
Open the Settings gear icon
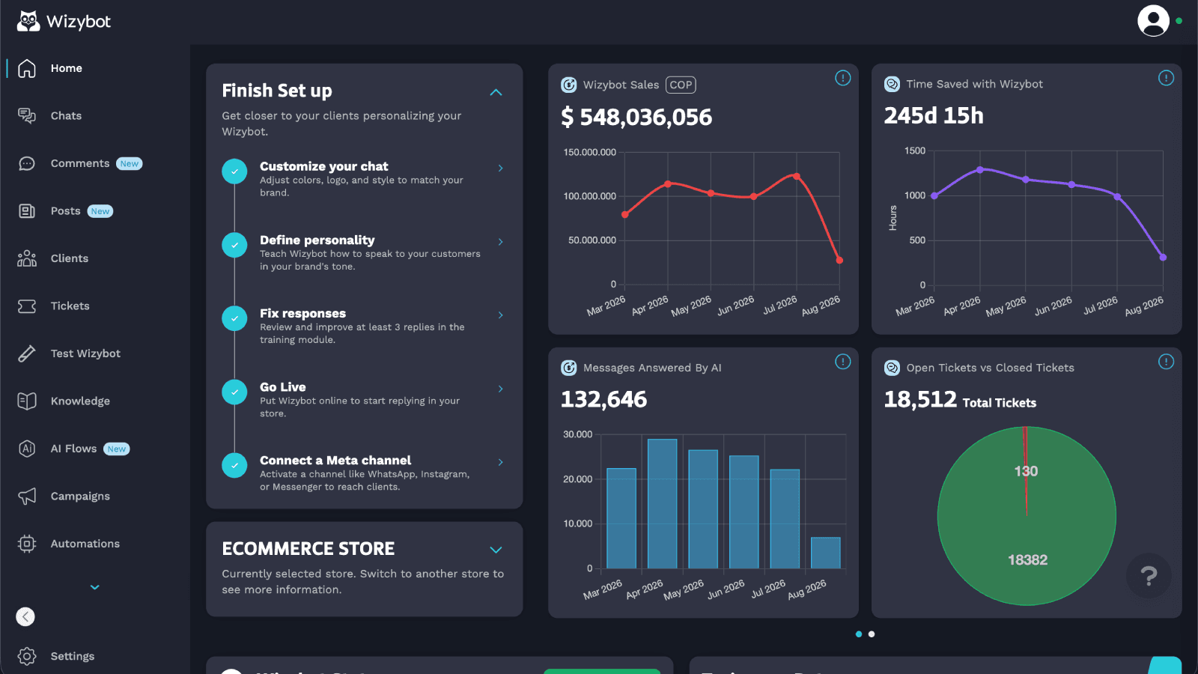(27, 656)
